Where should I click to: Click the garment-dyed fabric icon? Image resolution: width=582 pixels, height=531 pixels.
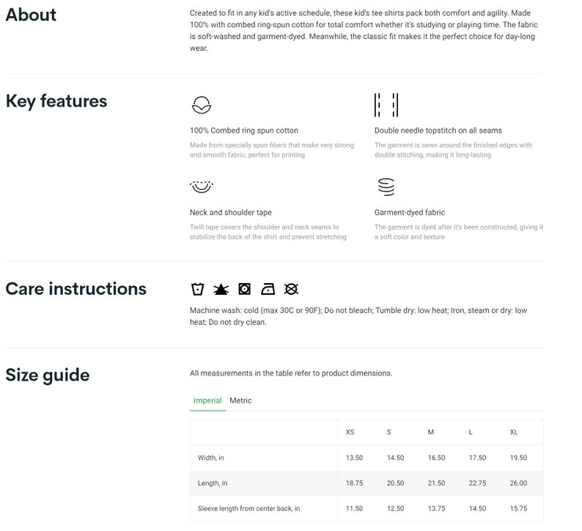coord(386,187)
